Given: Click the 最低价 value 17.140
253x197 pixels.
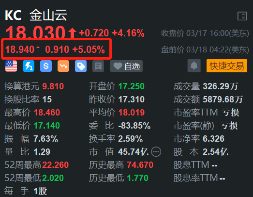Looking at the screenshot, I should click(x=47, y=126).
